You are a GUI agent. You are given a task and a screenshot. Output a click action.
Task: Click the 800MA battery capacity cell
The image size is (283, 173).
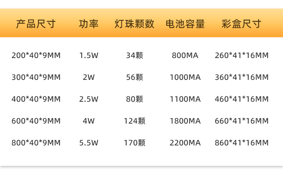tap(185, 56)
